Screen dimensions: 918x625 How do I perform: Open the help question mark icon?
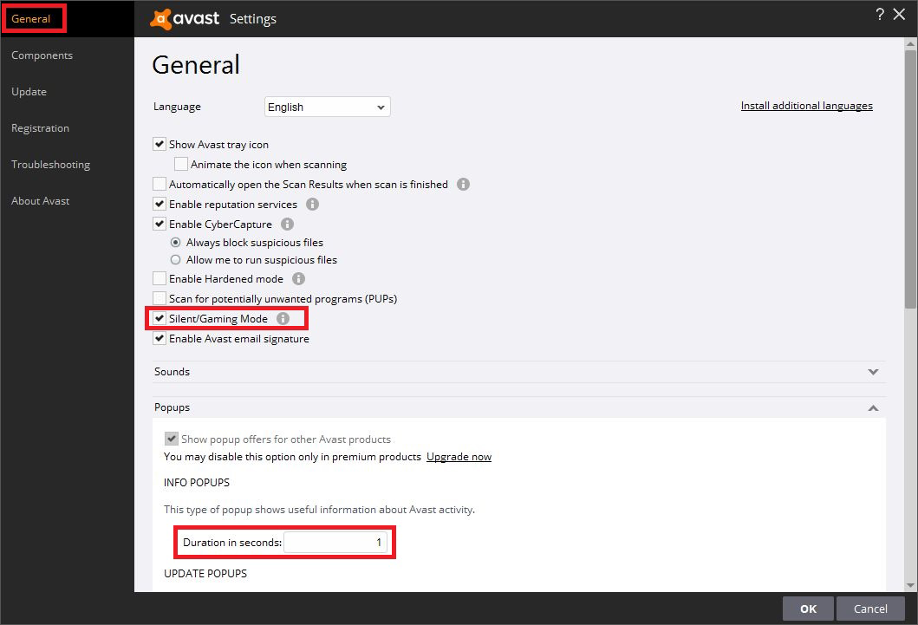coord(880,14)
